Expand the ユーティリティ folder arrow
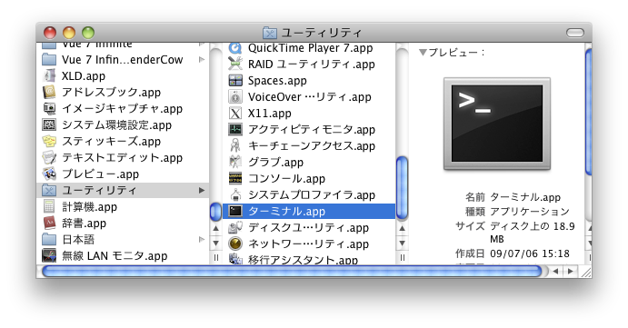 pyautogui.click(x=202, y=190)
